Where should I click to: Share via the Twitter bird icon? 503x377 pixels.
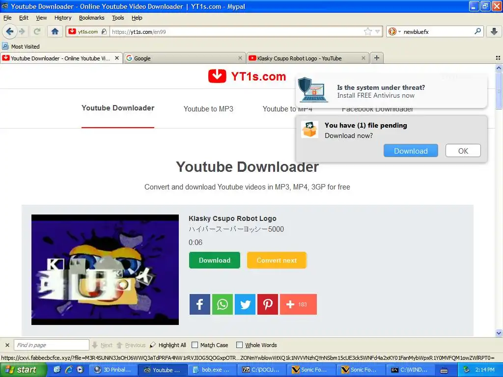click(245, 304)
